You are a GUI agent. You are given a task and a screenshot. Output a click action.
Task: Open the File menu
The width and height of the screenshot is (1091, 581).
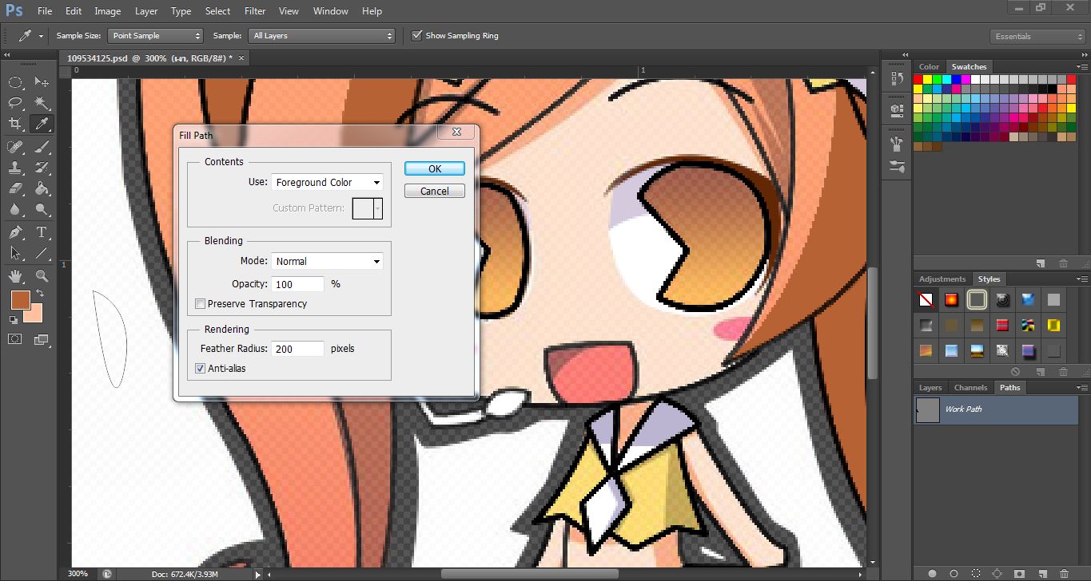(x=45, y=11)
